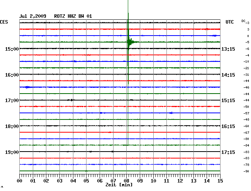Click final minute tick label '15' below axis
The width and height of the screenshot is (251, 191).
click(220, 181)
